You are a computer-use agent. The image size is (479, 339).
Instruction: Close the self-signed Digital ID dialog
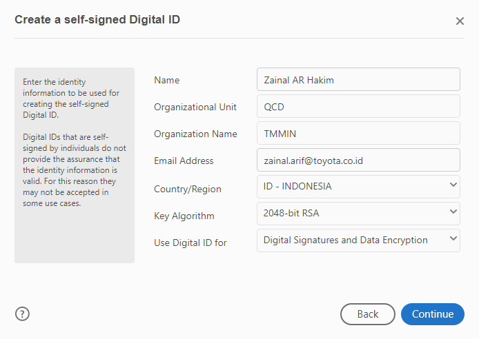tap(460, 21)
